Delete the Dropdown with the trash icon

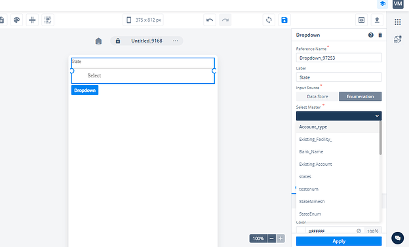click(x=380, y=35)
